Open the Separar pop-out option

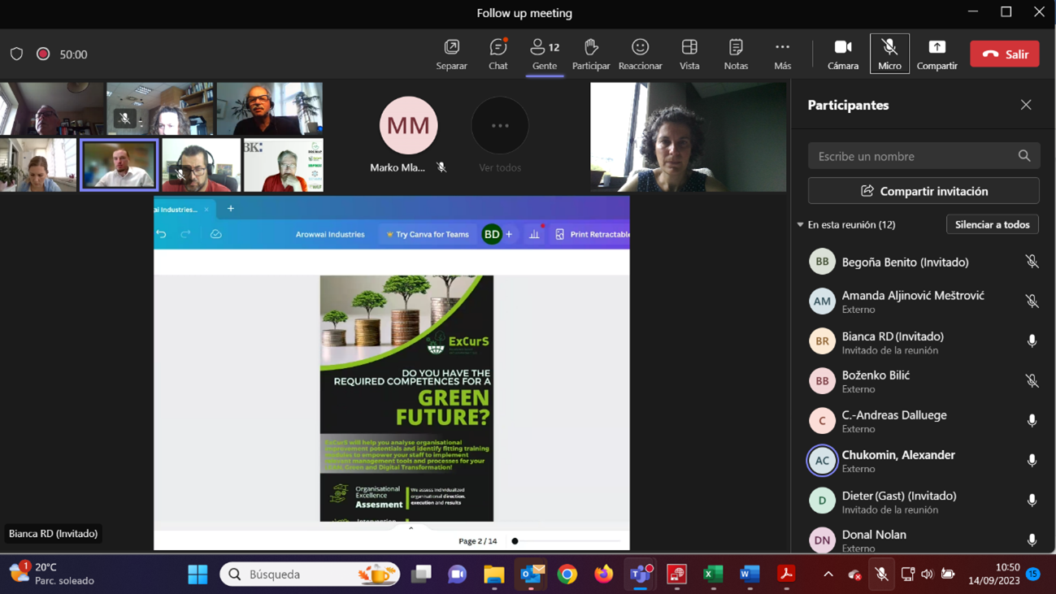pos(451,54)
